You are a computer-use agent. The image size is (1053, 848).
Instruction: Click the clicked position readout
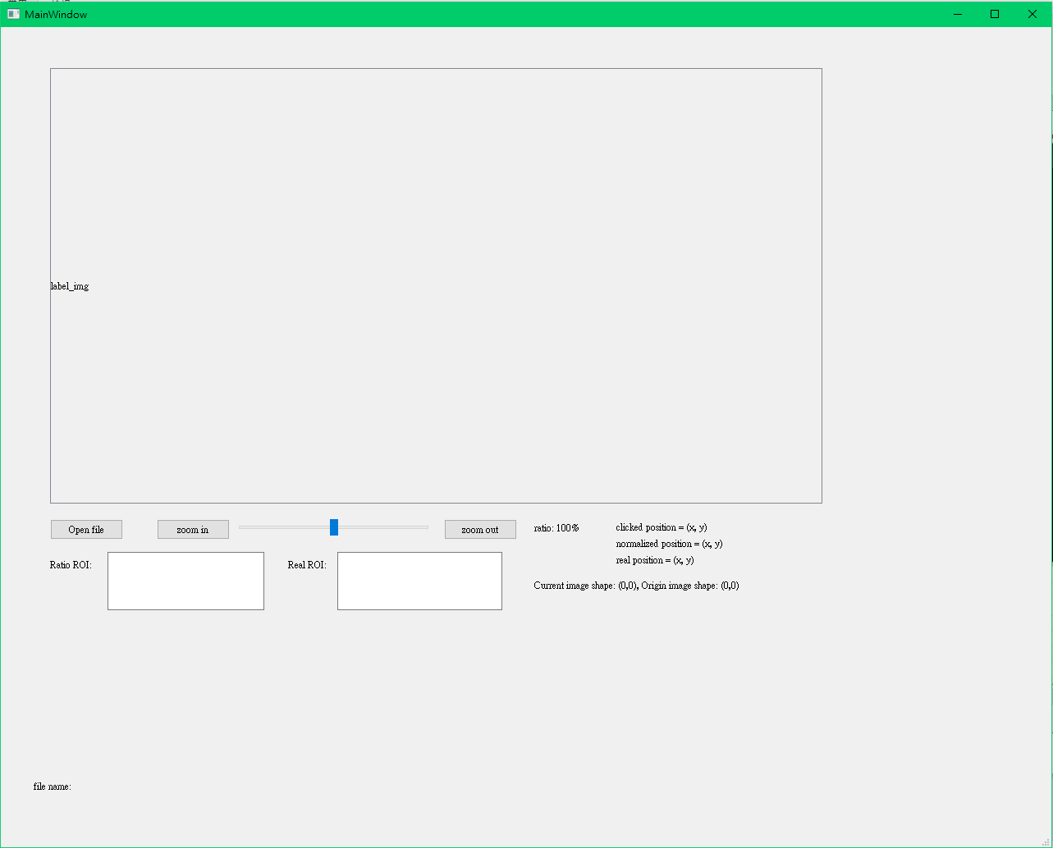point(661,527)
